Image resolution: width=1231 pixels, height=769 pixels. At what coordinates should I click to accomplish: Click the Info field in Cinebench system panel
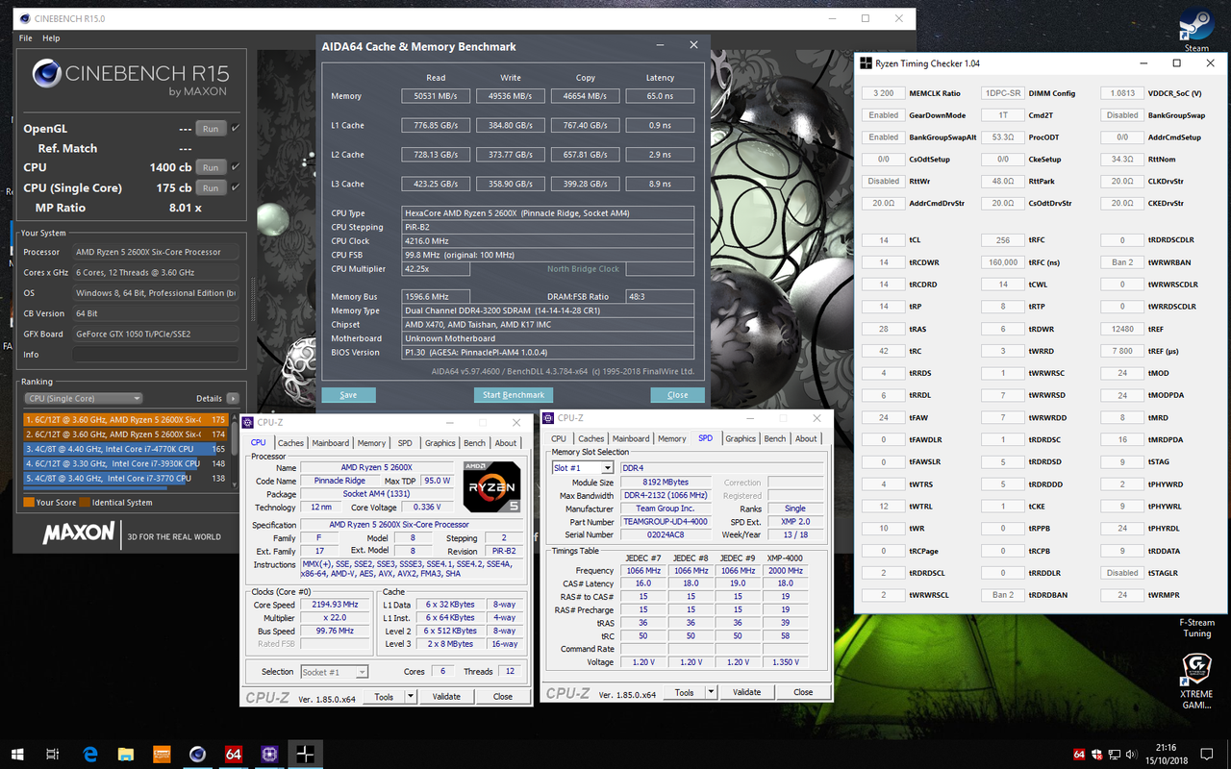[155, 355]
